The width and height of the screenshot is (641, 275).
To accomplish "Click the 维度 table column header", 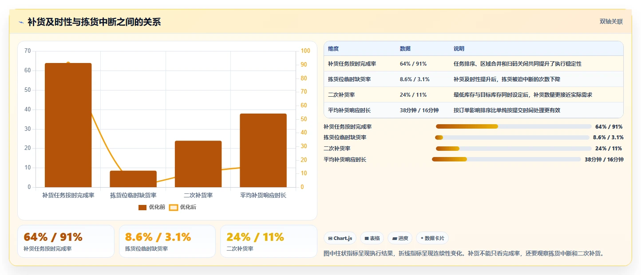I will click(x=333, y=49).
